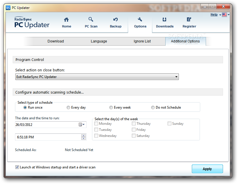Select the Additional Options tab

[185, 41]
